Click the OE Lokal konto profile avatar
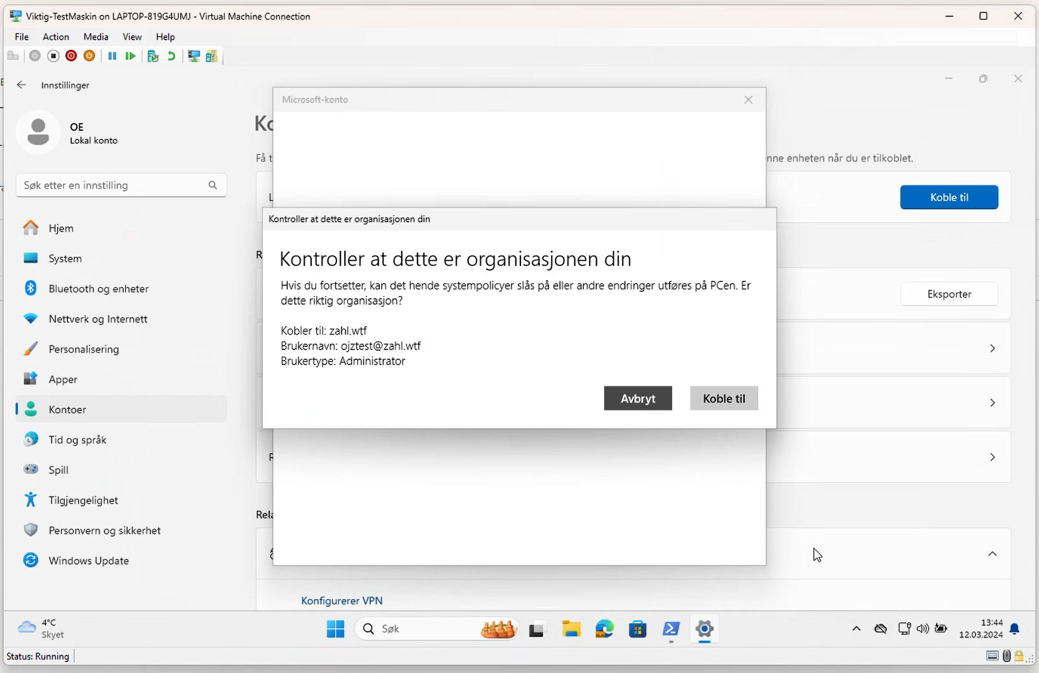Screen dimensions: 1039x673 (38, 132)
